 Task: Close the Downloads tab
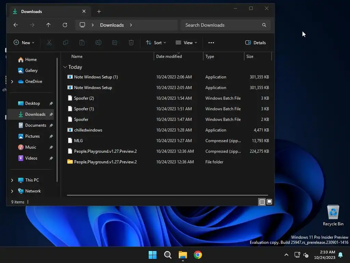84,11
